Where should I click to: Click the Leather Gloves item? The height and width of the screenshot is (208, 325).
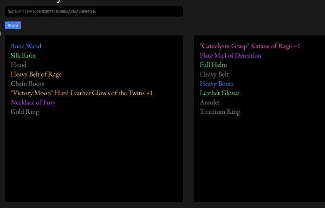[x=220, y=93]
